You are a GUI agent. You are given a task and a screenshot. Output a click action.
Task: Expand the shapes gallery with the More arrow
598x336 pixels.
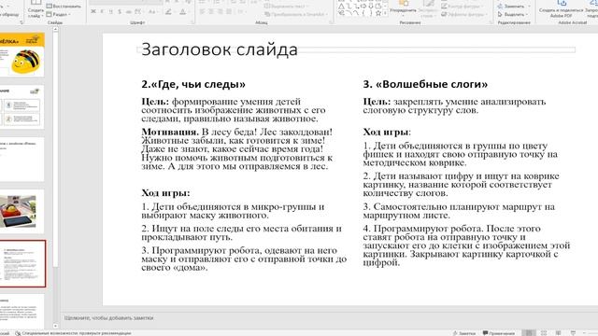click(385, 14)
